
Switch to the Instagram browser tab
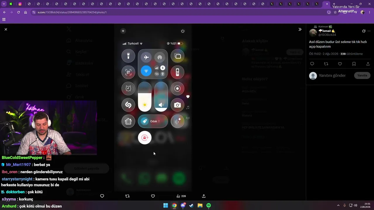pyautogui.click(x=20, y=4)
